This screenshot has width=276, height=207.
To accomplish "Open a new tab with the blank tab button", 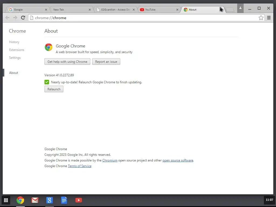I will pos(230,10).
